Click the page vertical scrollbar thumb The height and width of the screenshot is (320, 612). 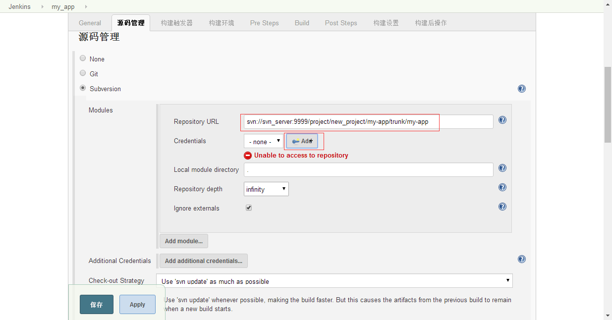(608, 105)
